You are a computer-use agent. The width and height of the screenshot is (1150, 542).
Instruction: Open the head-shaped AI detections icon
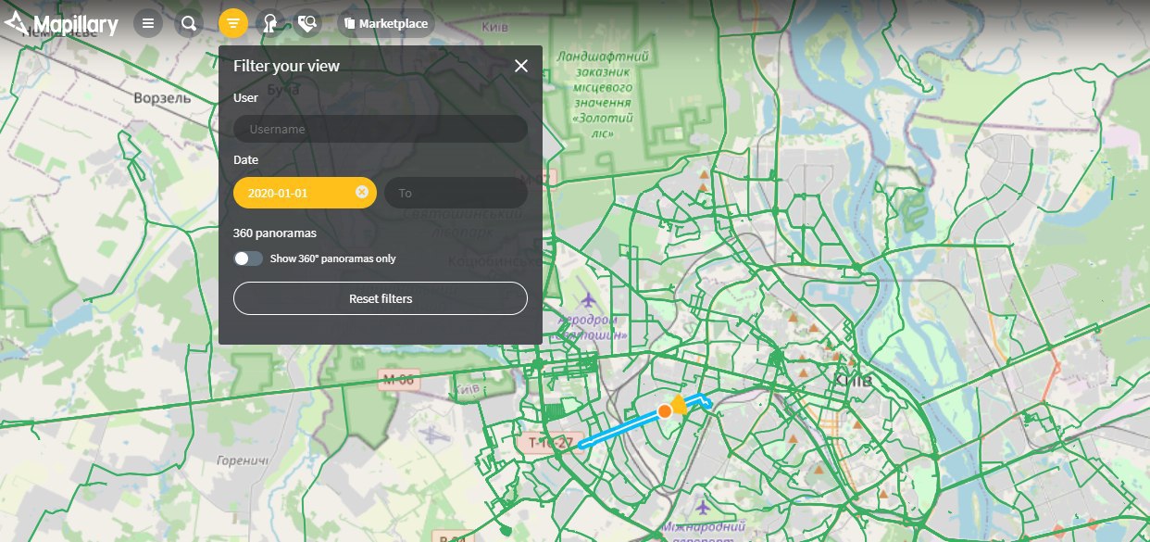269,23
